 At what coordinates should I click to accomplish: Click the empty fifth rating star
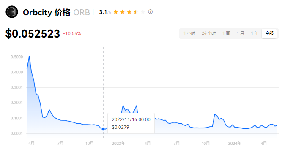[142, 12]
